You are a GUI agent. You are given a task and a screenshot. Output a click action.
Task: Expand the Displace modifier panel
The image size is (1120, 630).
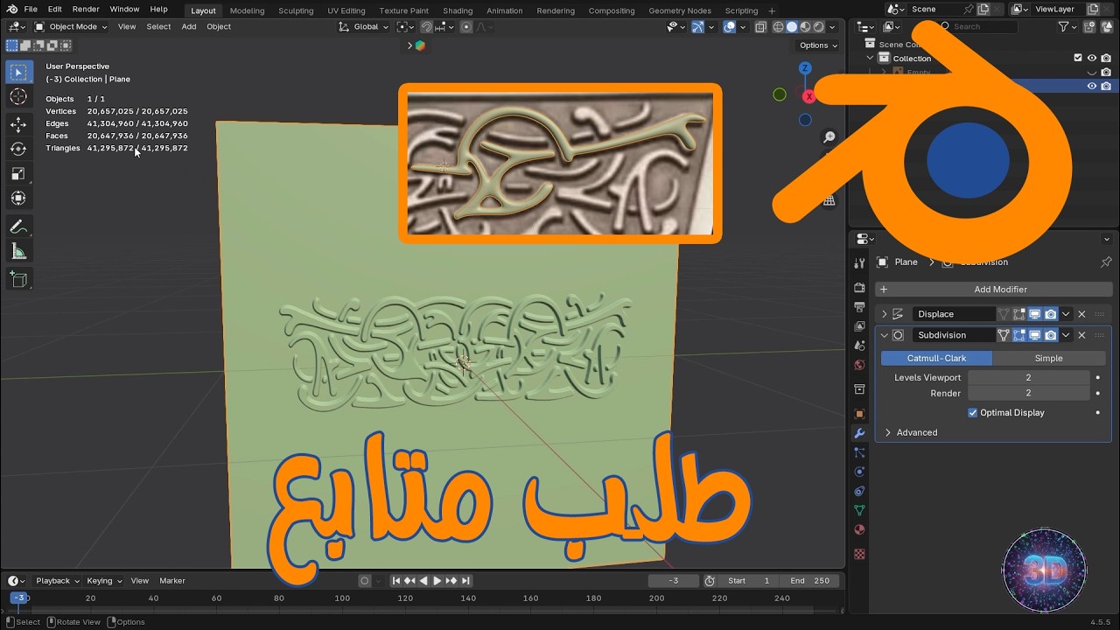tap(884, 314)
